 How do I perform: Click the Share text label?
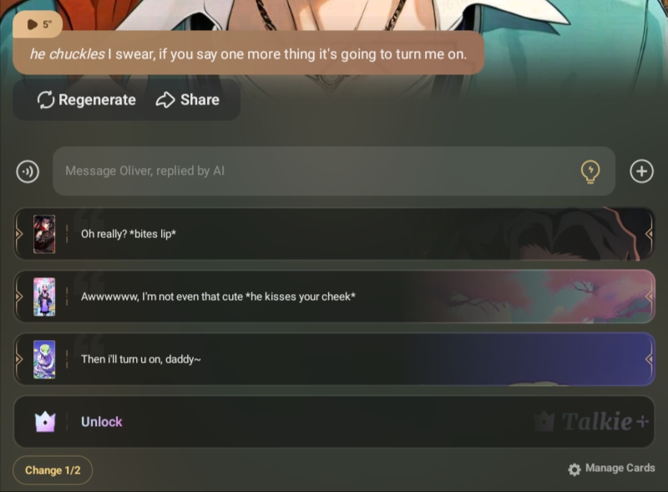200,99
